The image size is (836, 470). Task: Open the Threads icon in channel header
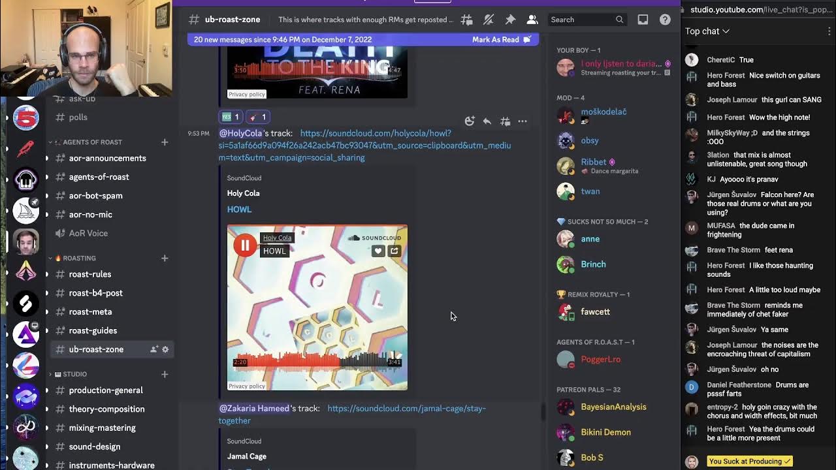coord(466,20)
